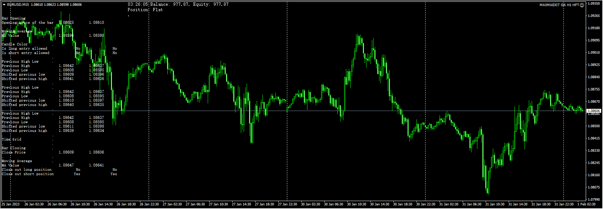Click the 30 Jan 22:30 time axis label

[x=426, y=204]
